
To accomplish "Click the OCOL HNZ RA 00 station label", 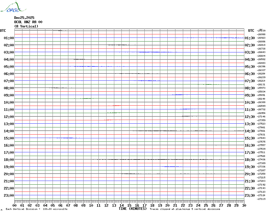I will 28,22.
